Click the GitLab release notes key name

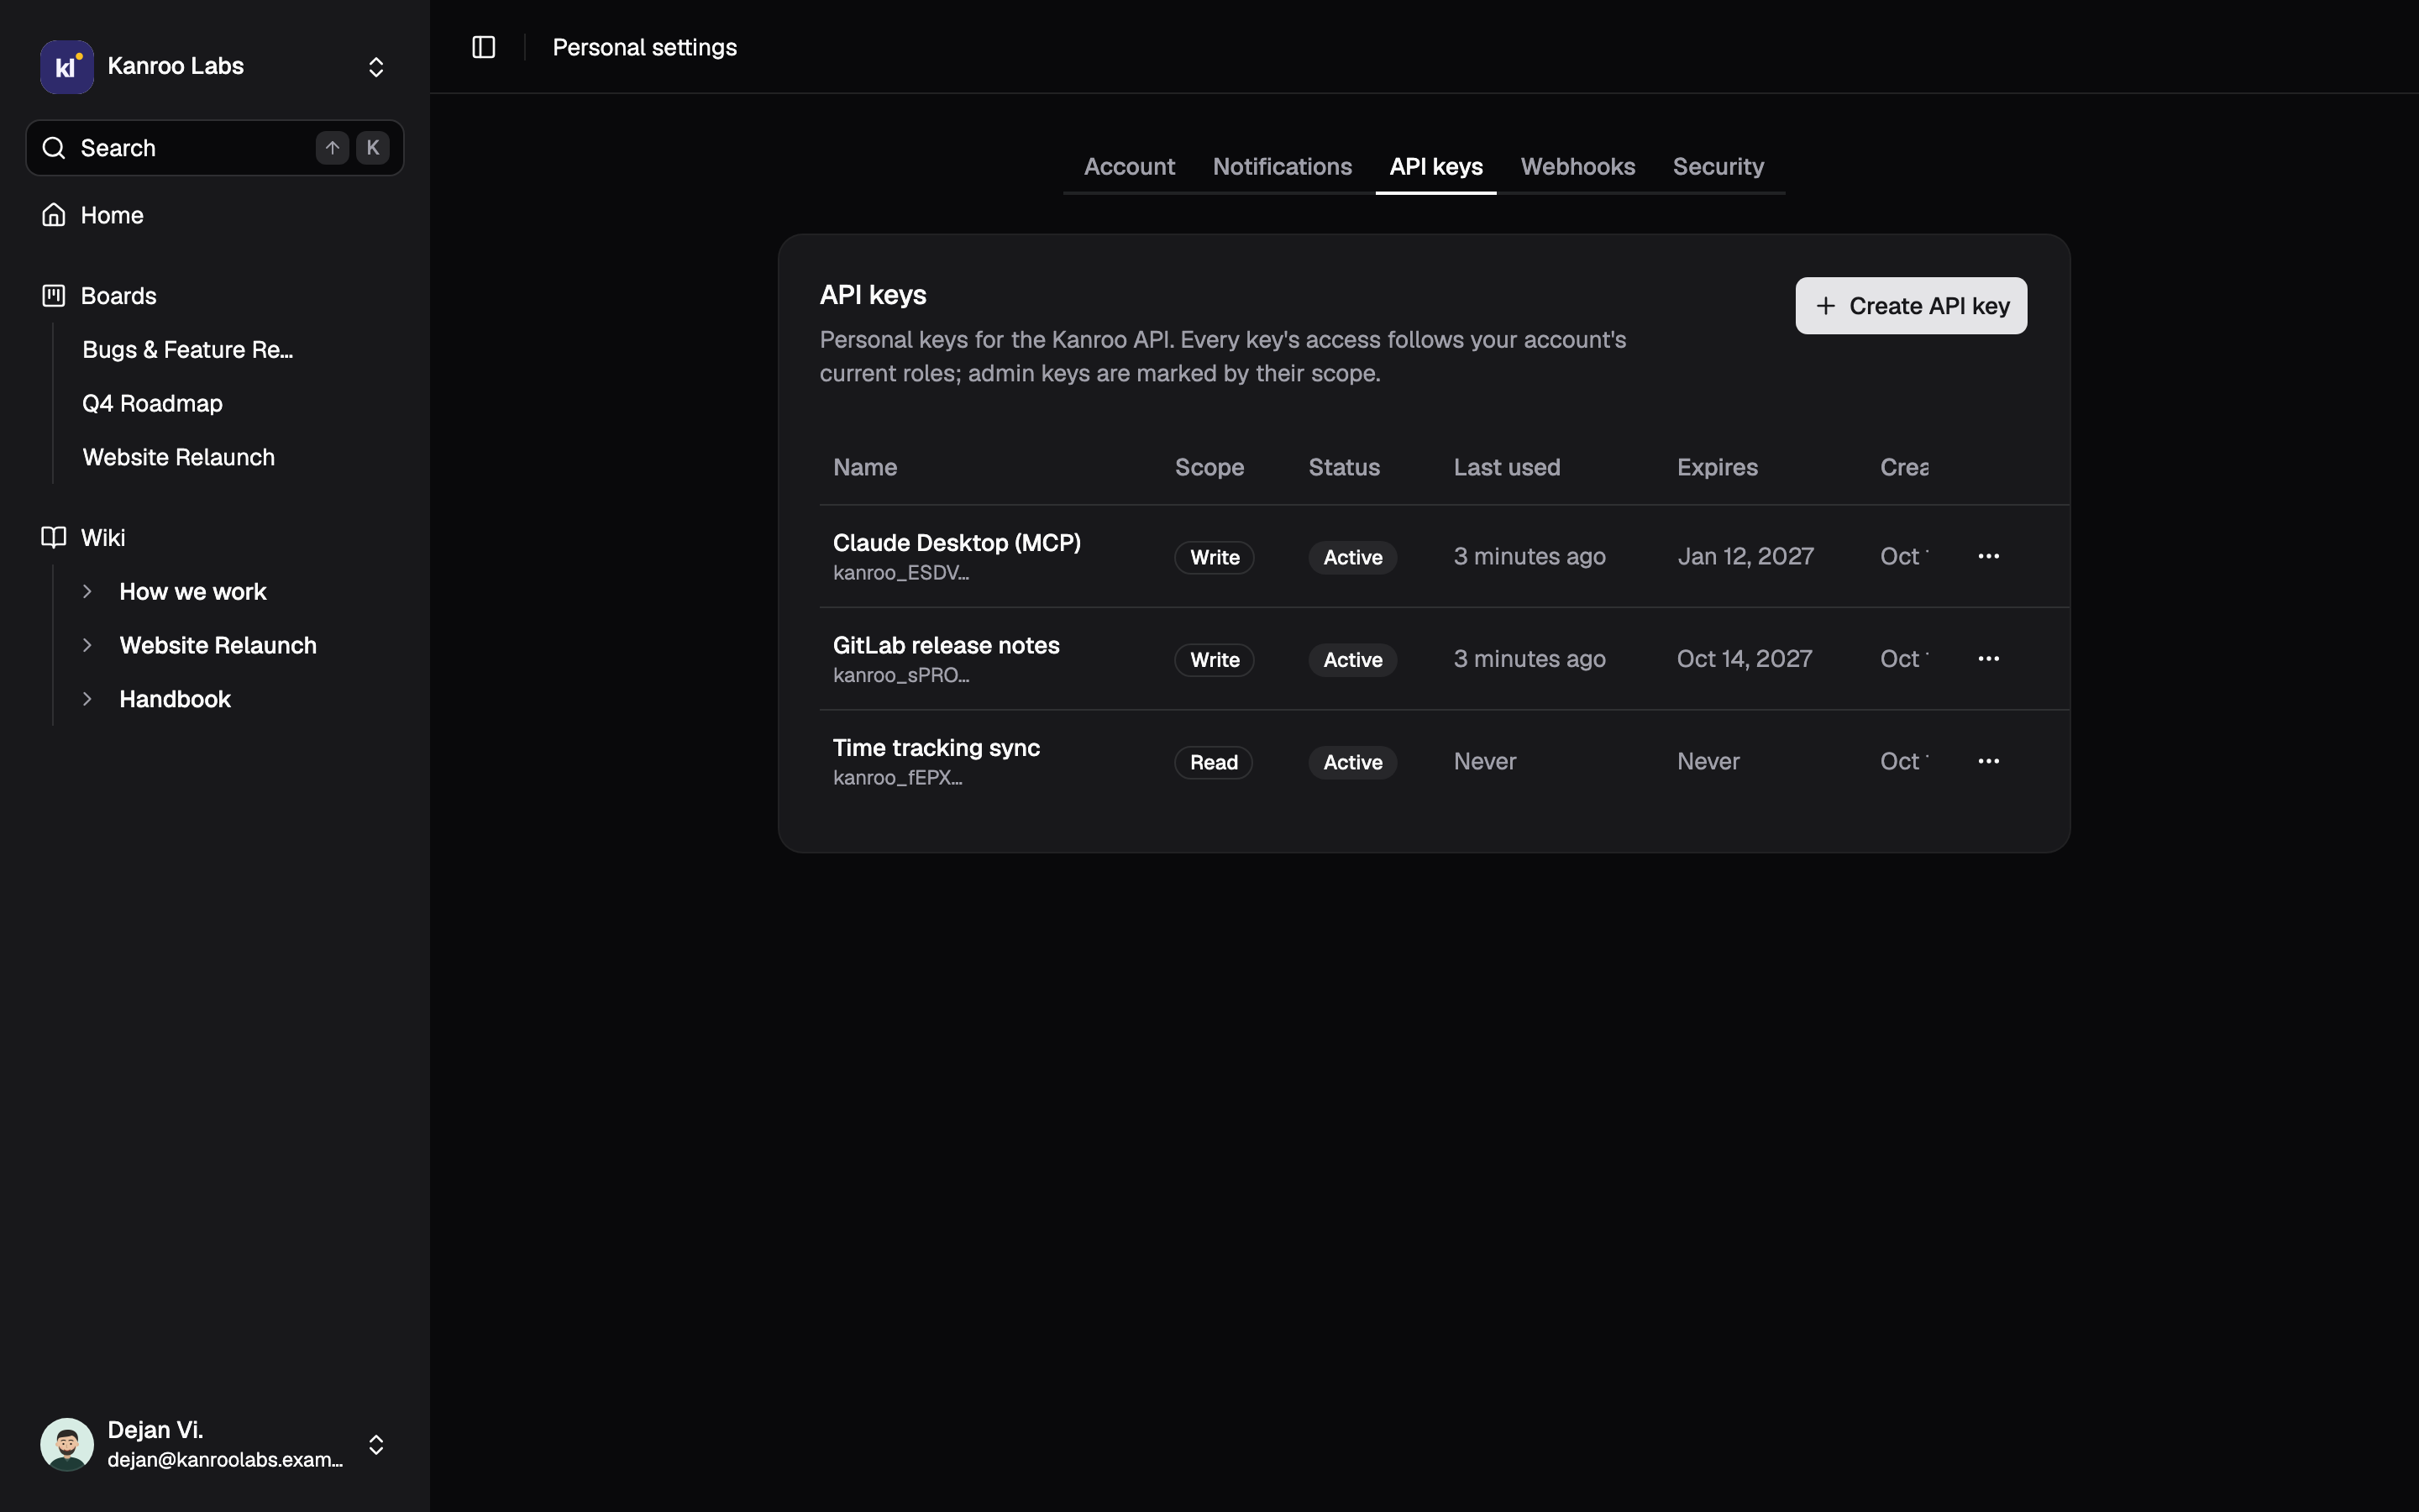click(x=946, y=646)
